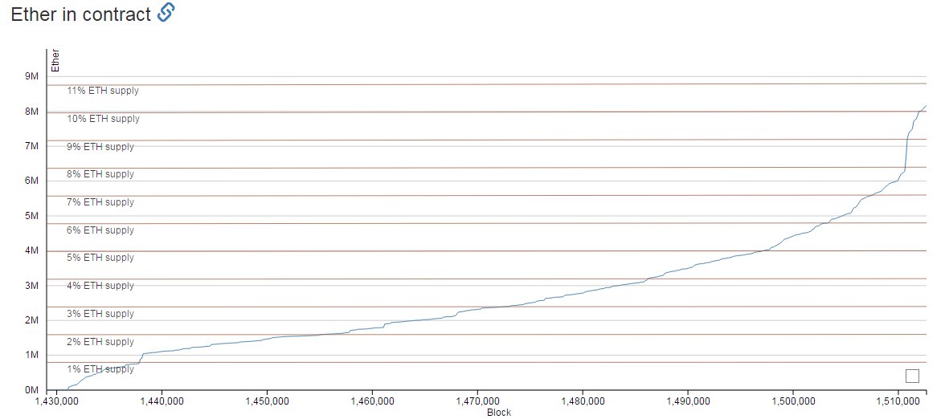Click the 1,510,000 block tick label

click(x=898, y=401)
